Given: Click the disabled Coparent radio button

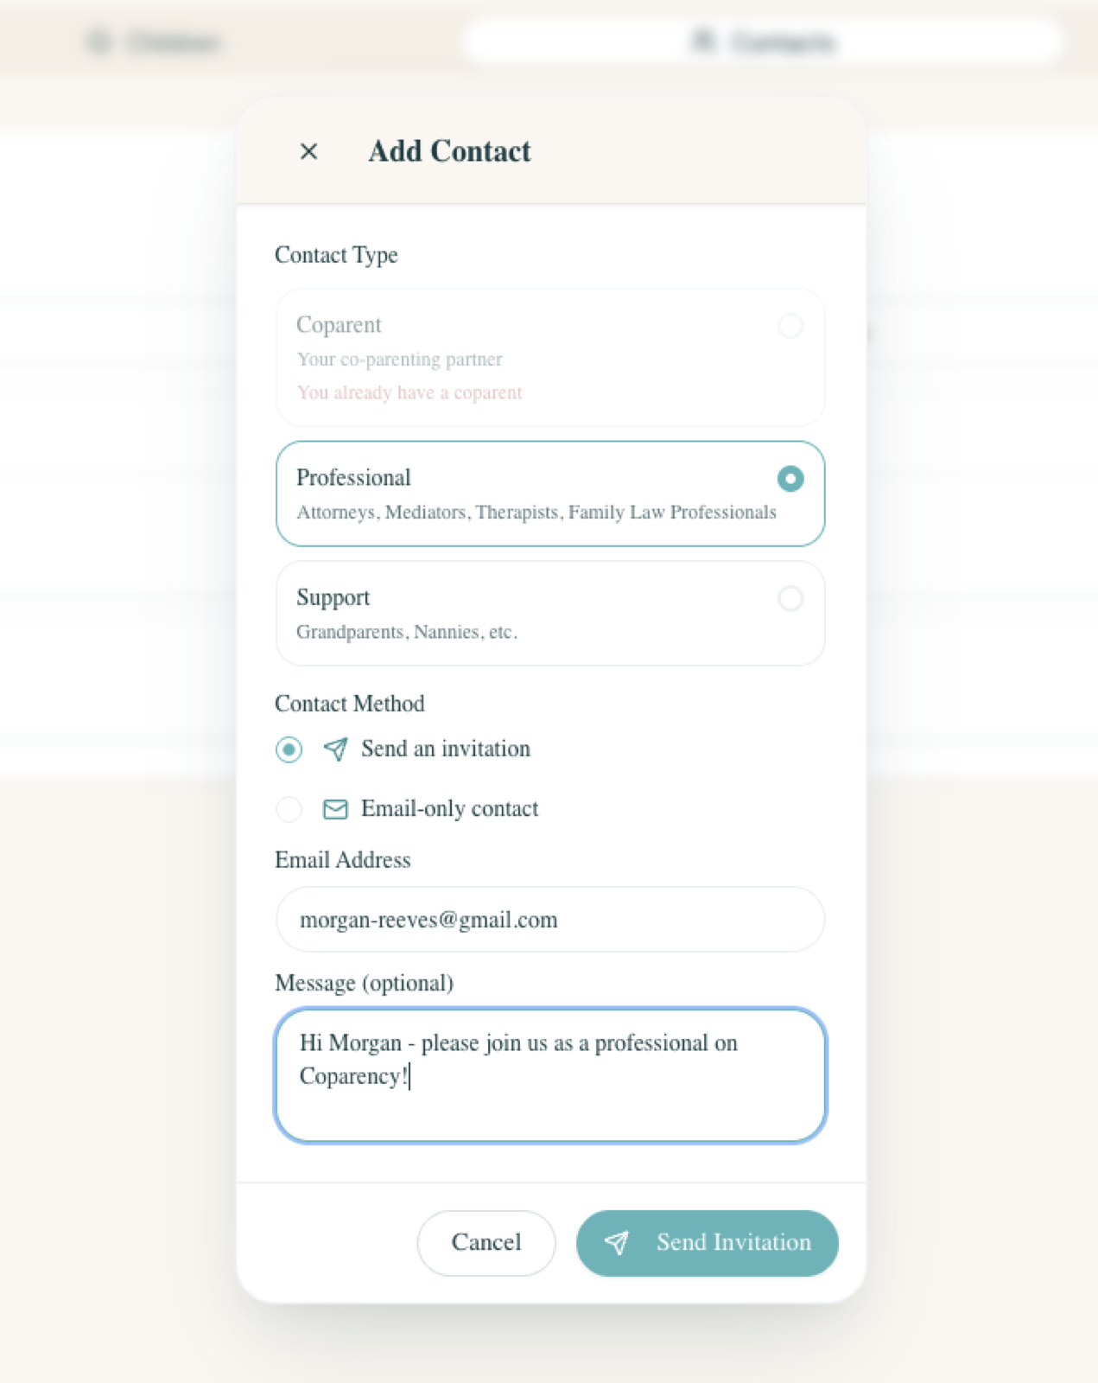Looking at the screenshot, I should tap(790, 327).
